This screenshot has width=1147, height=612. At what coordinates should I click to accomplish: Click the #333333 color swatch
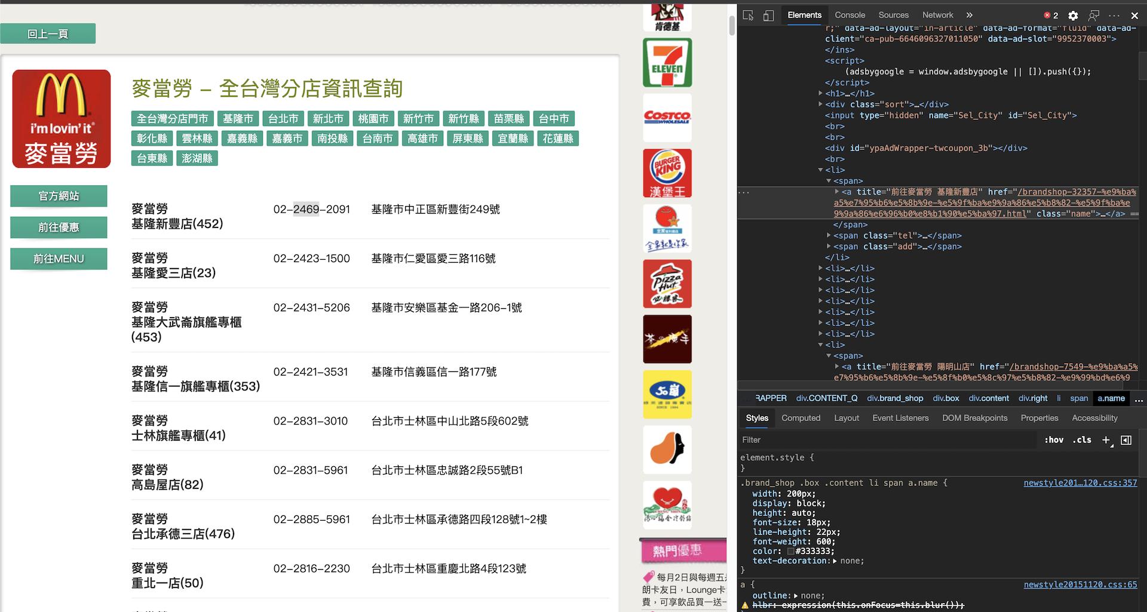(x=790, y=552)
